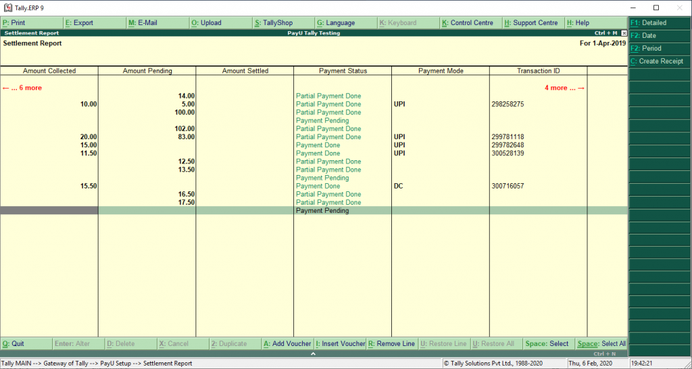Select transaction ID 299781118
The height and width of the screenshot is (369, 692).
pyautogui.click(x=508, y=137)
